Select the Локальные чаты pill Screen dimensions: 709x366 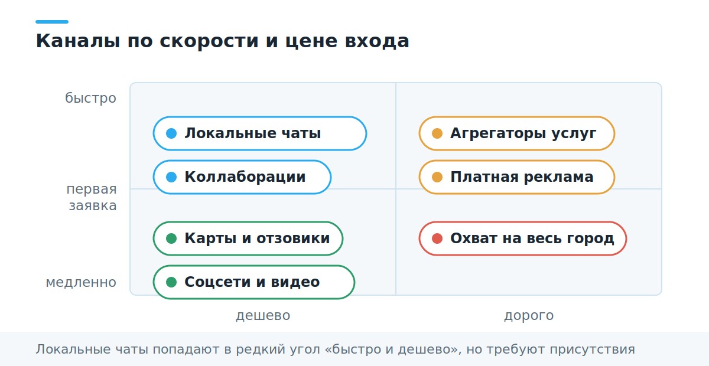pos(260,133)
